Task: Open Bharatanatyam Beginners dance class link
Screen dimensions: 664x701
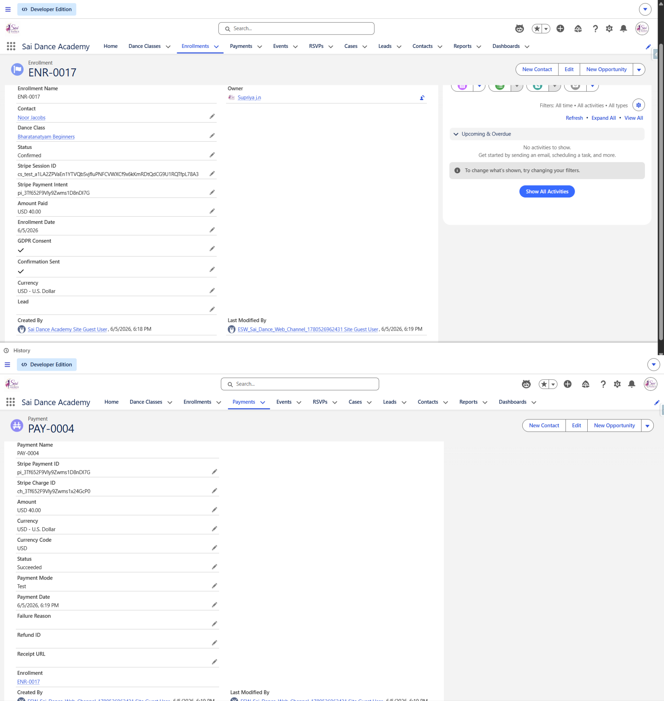Action: coord(46,137)
